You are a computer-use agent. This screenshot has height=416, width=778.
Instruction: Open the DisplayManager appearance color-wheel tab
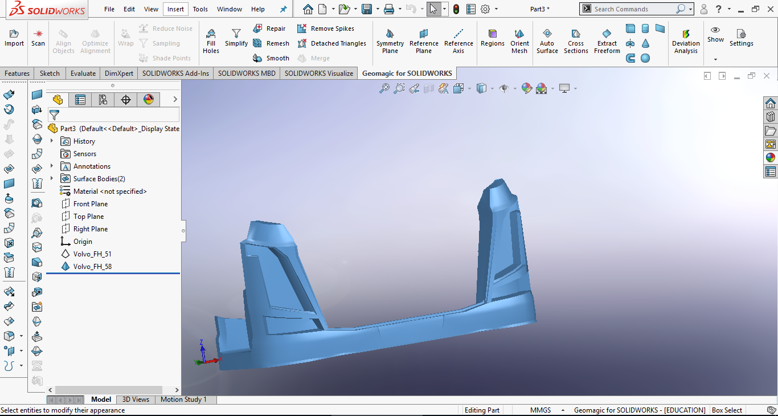click(x=149, y=100)
